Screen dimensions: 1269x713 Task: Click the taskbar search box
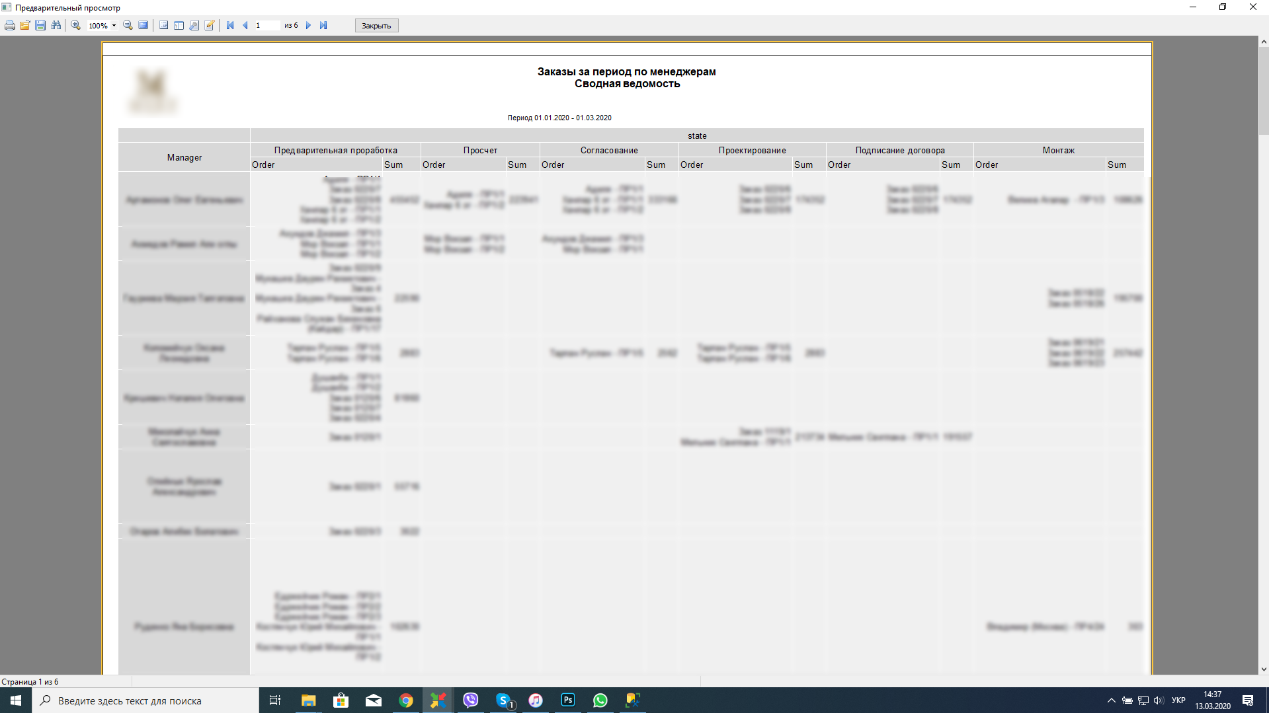tap(145, 700)
